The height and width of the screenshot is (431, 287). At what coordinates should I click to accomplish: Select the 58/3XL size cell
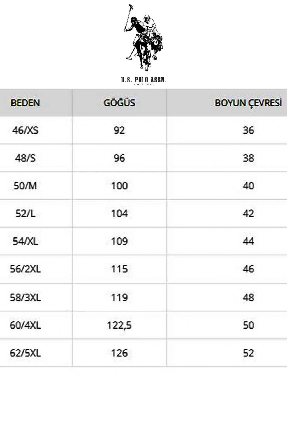(x=25, y=297)
